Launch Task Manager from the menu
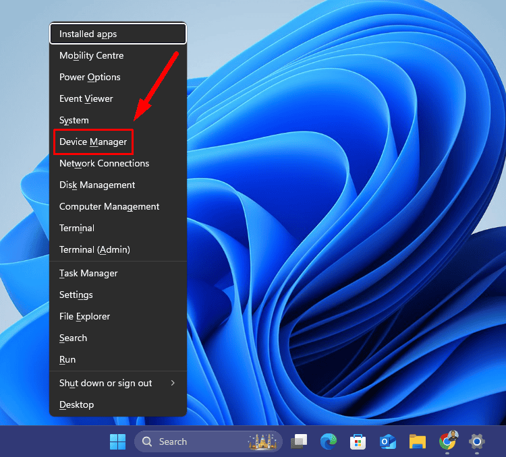The image size is (506, 457). tap(88, 273)
